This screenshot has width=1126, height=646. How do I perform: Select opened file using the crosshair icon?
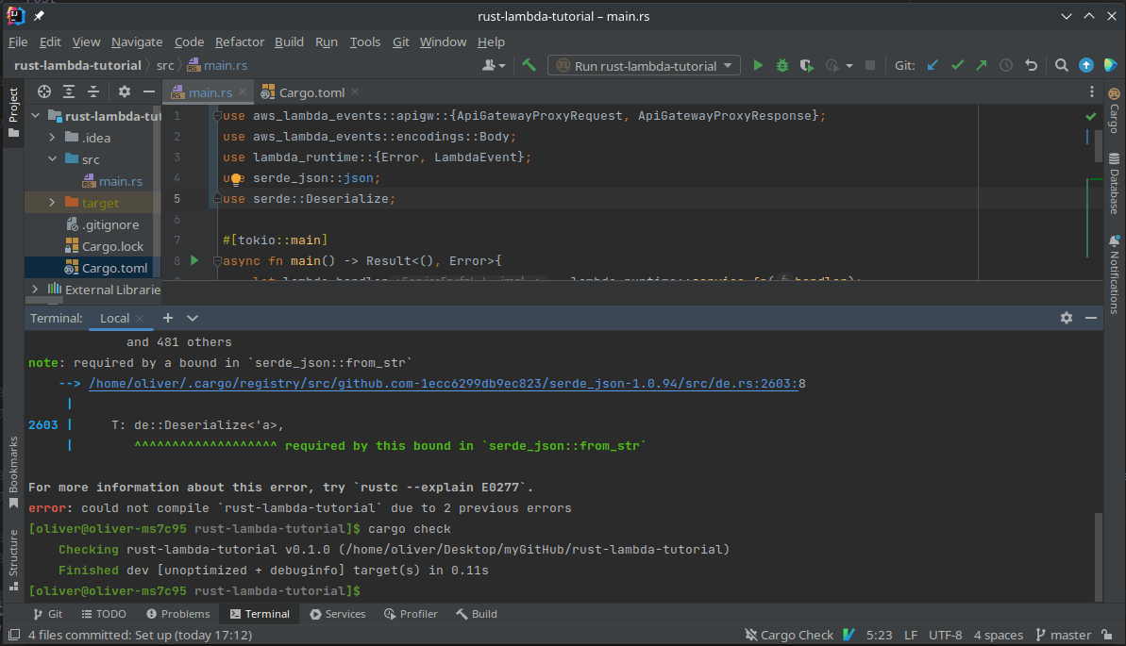point(43,91)
